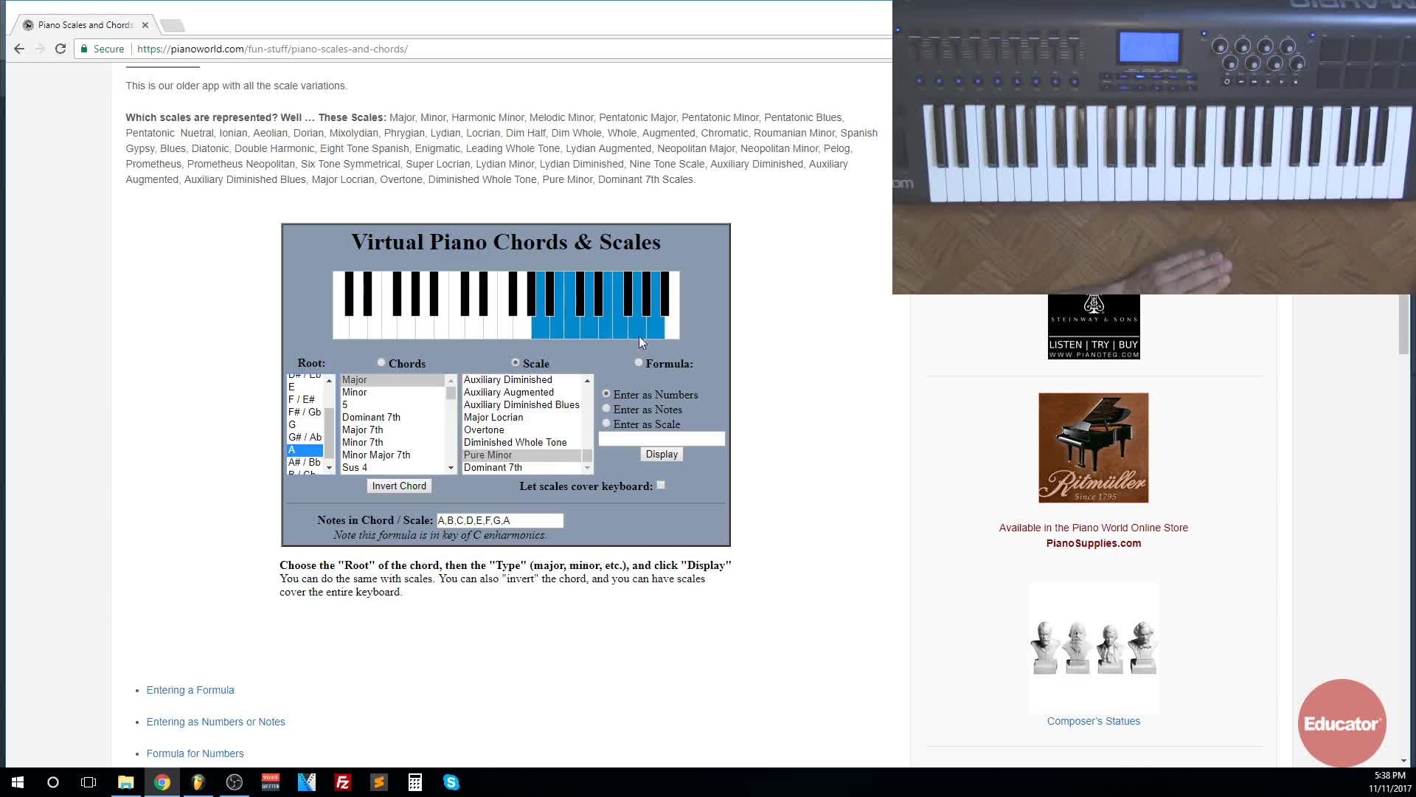Select Overtone in the scale list
The width and height of the screenshot is (1416, 797).
coord(484,429)
